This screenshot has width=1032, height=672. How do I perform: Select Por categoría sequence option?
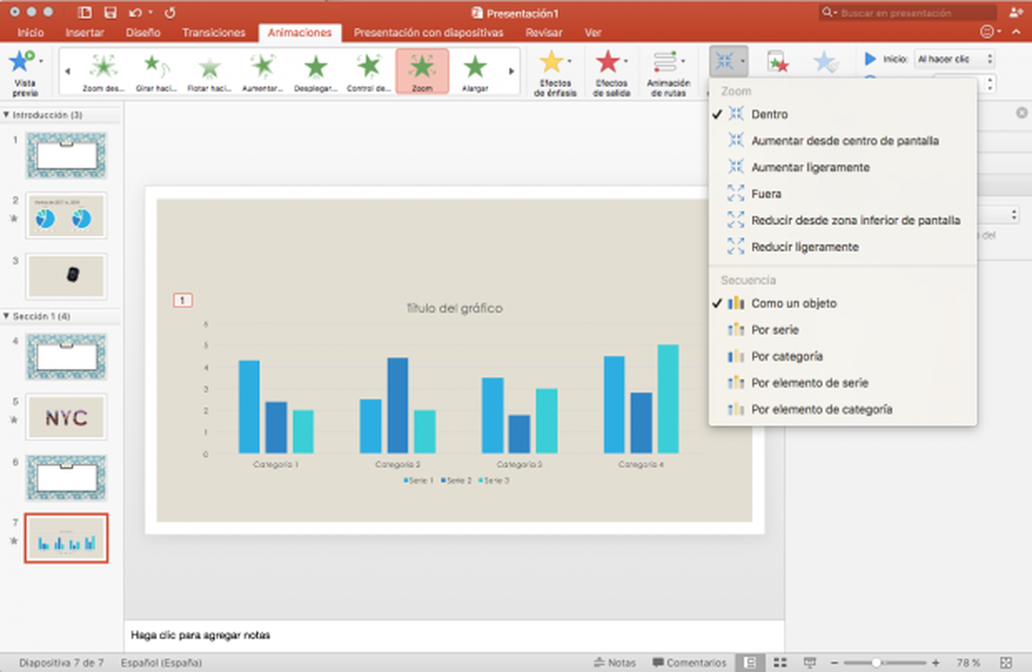click(x=787, y=357)
